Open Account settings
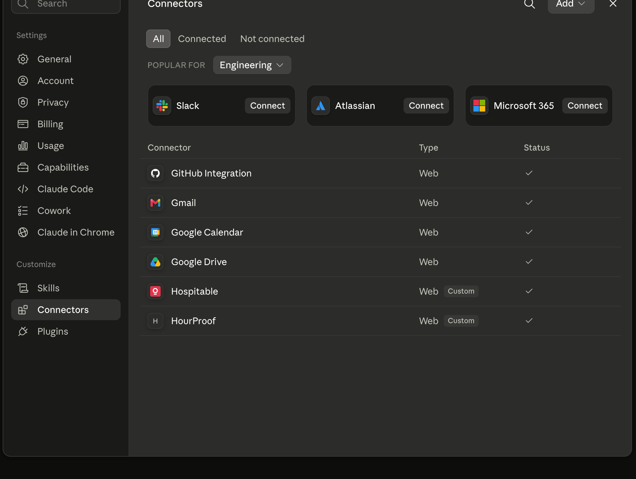The width and height of the screenshot is (636, 479). click(x=66, y=81)
